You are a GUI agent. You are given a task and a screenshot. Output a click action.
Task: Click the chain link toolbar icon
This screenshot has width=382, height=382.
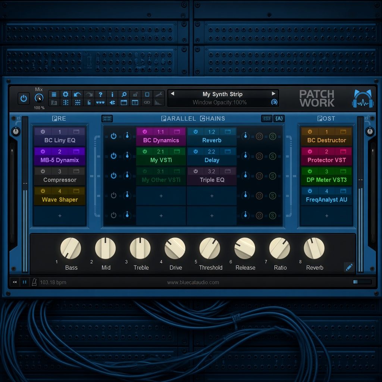(x=147, y=103)
